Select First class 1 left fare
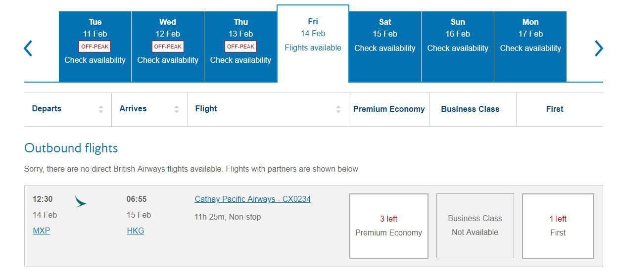 coord(558,226)
